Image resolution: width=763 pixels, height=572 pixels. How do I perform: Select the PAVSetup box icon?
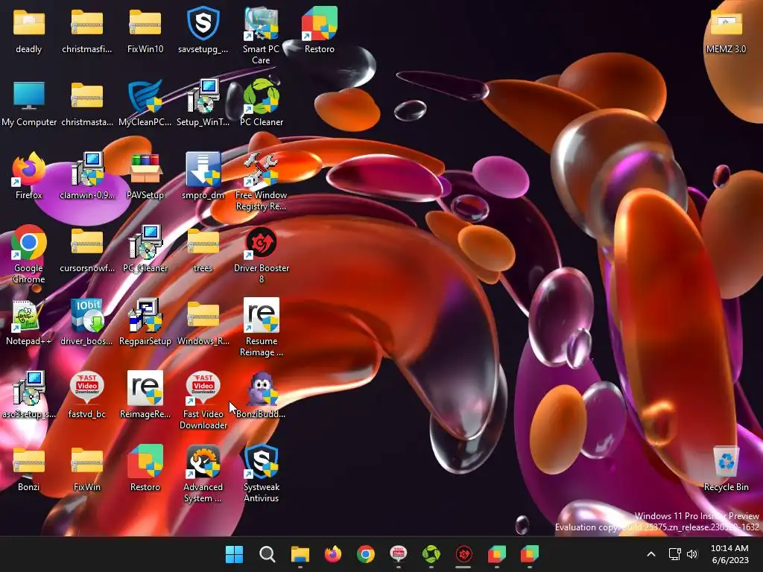tap(145, 169)
